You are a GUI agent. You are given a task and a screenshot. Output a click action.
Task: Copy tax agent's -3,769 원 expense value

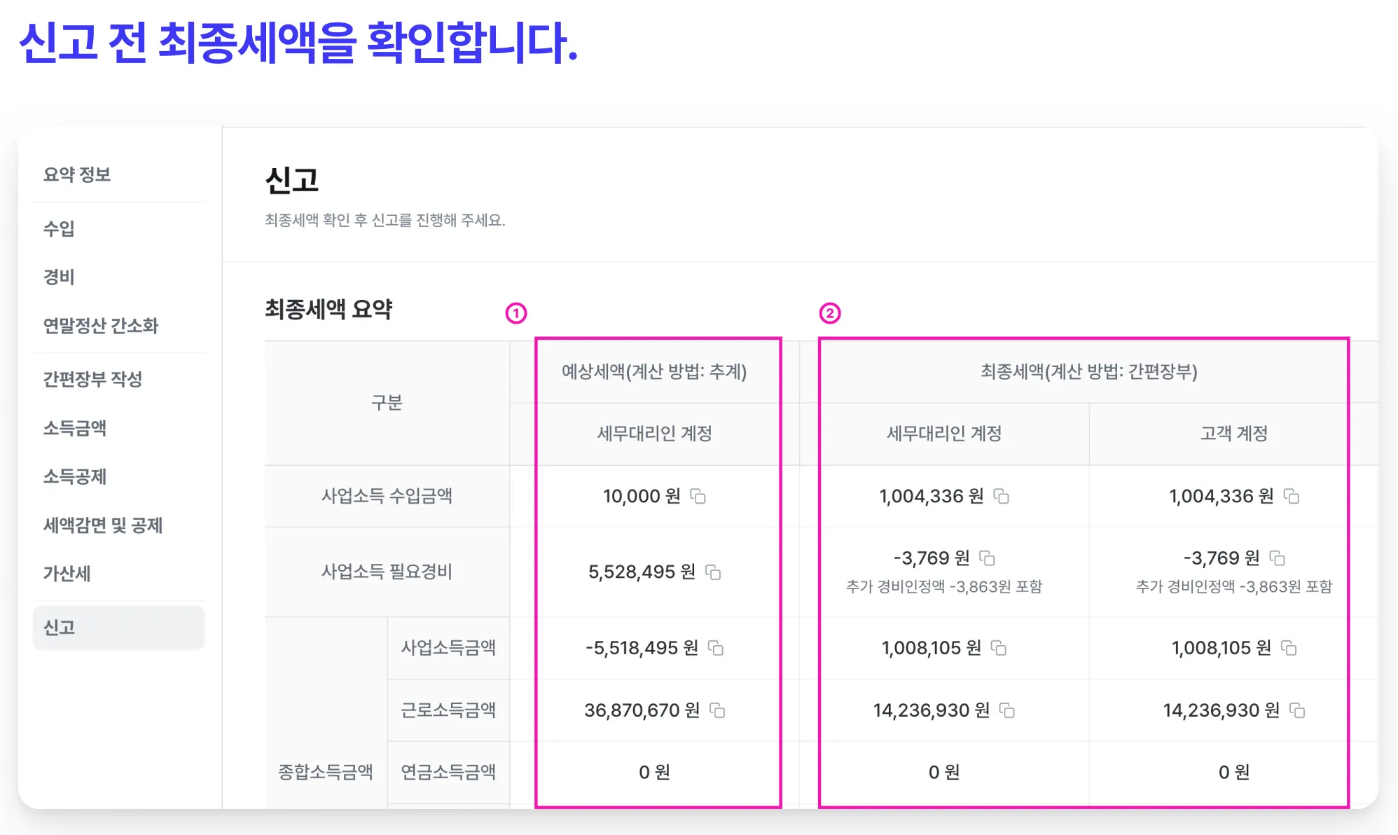point(988,558)
